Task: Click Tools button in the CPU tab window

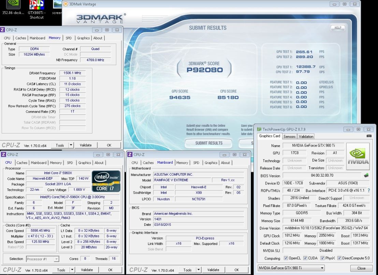Action: click(x=61, y=270)
